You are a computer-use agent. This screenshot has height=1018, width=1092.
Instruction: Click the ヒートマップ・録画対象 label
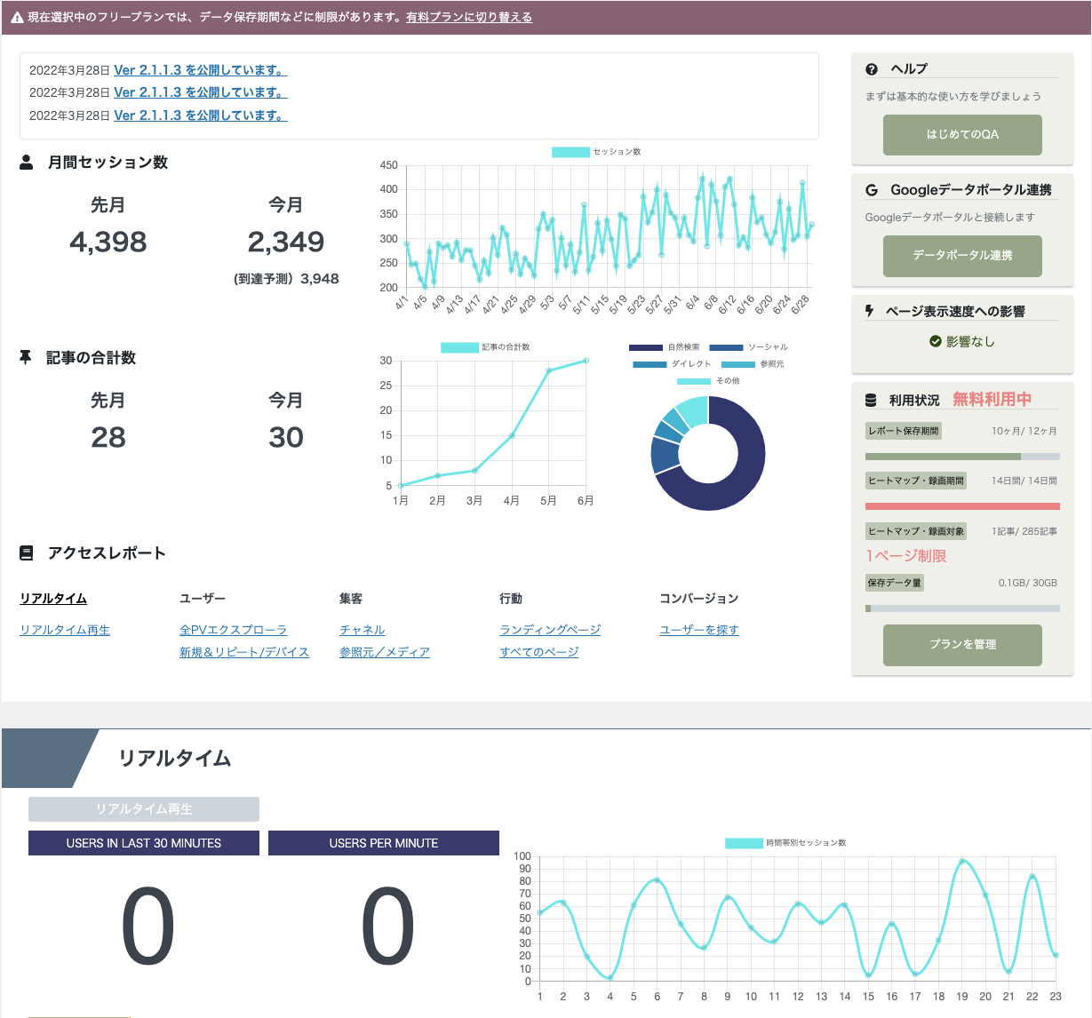click(916, 531)
